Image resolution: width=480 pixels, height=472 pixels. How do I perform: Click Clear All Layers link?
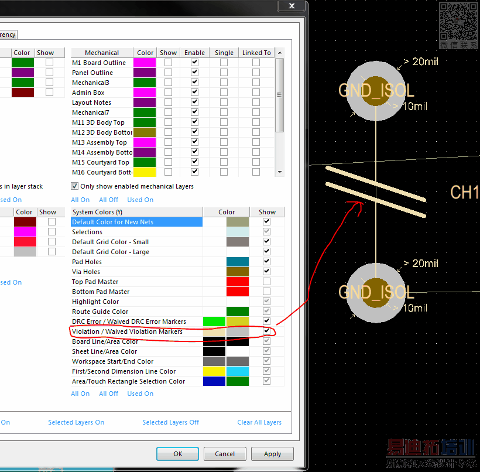click(x=259, y=422)
